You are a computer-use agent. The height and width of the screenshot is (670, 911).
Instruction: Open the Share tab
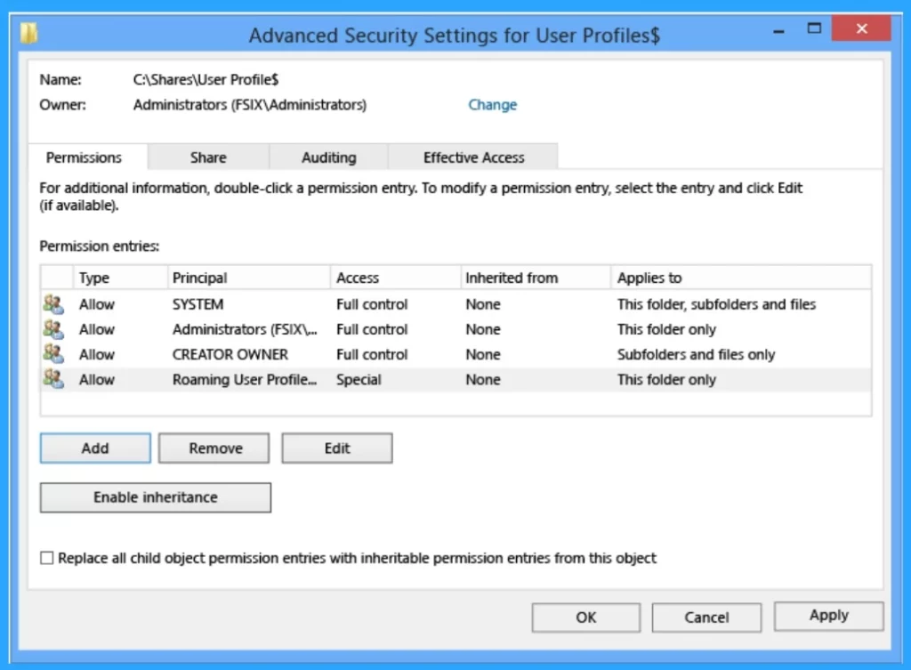click(x=208, y=157)
